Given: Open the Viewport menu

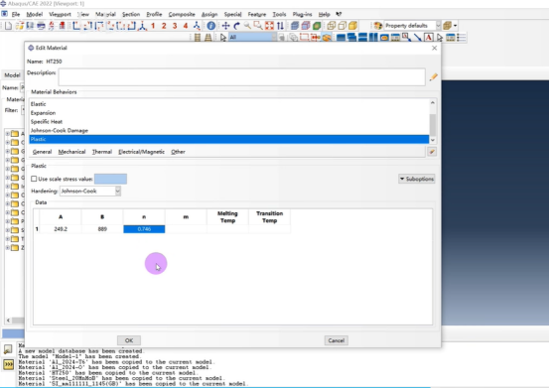Looking at the screenshot, I should 60,14.
